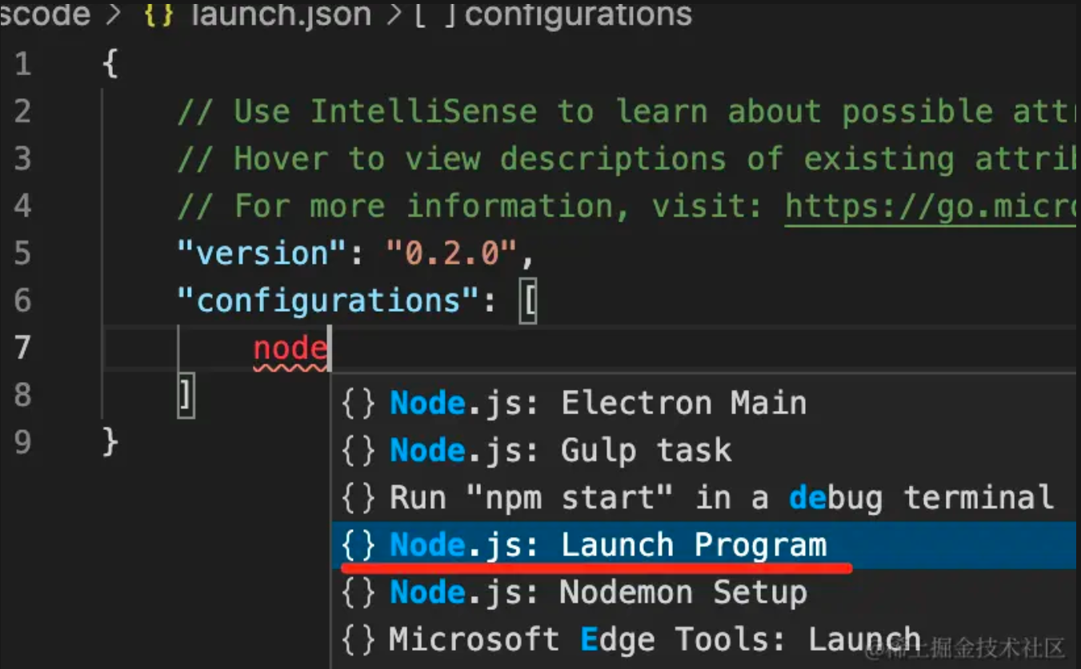The height and width of the screenshot is (669, 1081).
Task: Click the {} icon beside "Node.js: Electron Main"
Action: point(359,403)
